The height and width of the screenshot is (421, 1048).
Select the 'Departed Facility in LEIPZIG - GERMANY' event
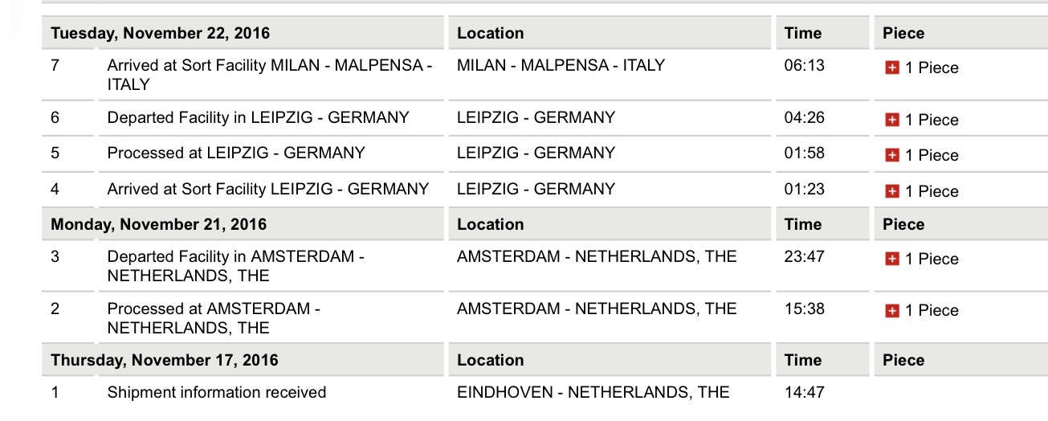(258, 118)
